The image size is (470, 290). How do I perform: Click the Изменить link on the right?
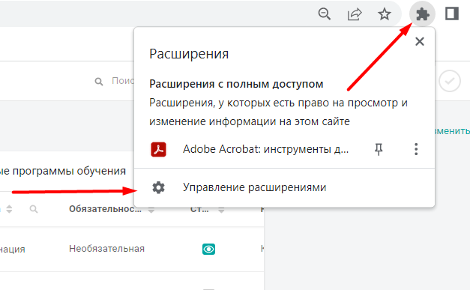452,131
